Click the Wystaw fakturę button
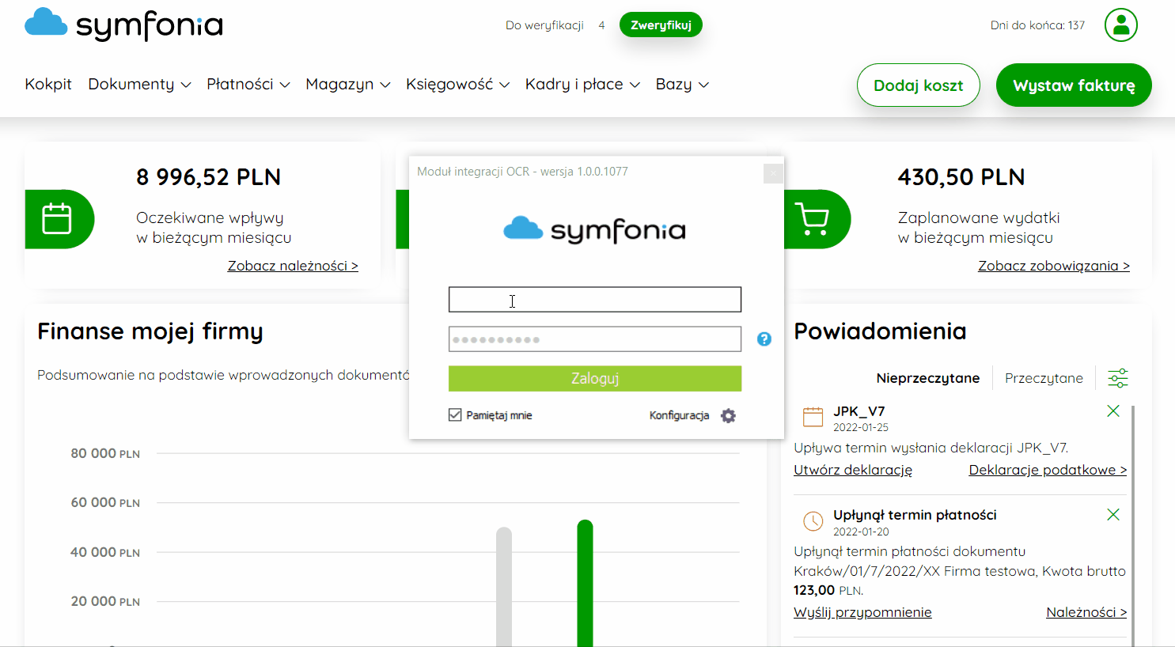1175x647 pixels. (1074, 85)
